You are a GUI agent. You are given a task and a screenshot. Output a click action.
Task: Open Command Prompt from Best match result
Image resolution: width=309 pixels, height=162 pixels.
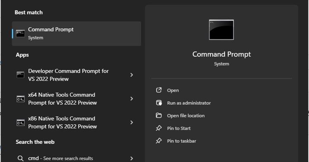pos(76,34)
